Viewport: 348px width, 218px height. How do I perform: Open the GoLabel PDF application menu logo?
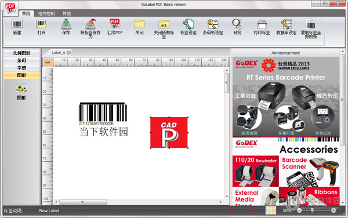point(10,9)
